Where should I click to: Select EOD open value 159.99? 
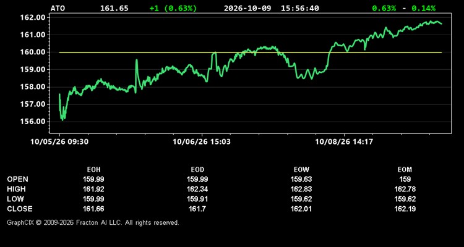click(x=197, y=179)
